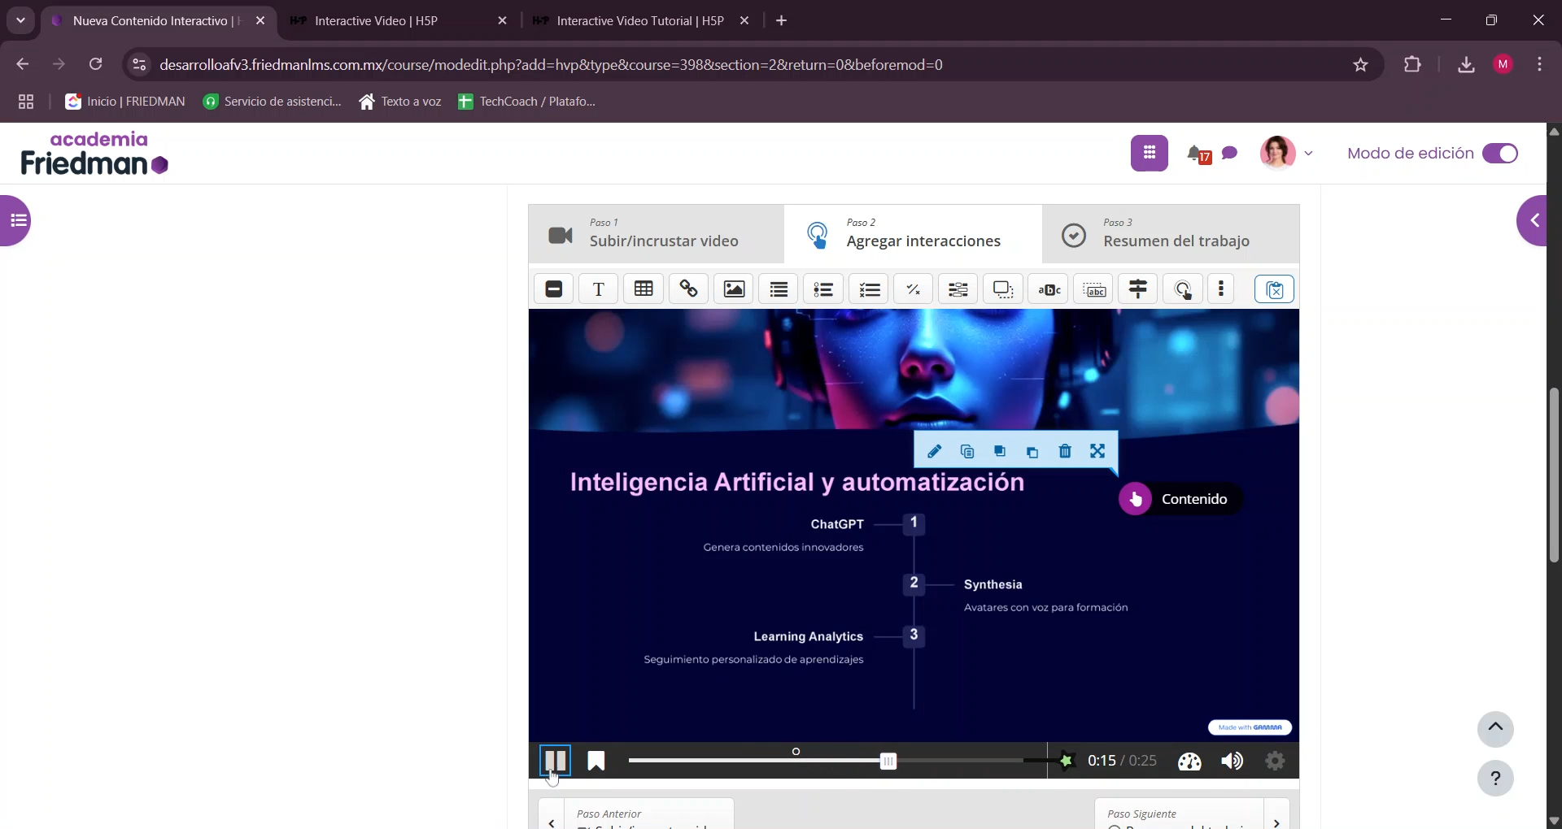This screenshot has width=1562, height=829.
Task: Open the messages chat icon
Action: 1230,153
